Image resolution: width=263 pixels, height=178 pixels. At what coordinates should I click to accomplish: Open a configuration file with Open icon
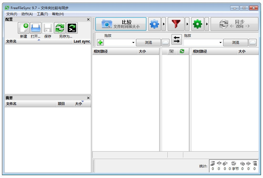pos(36,28)
